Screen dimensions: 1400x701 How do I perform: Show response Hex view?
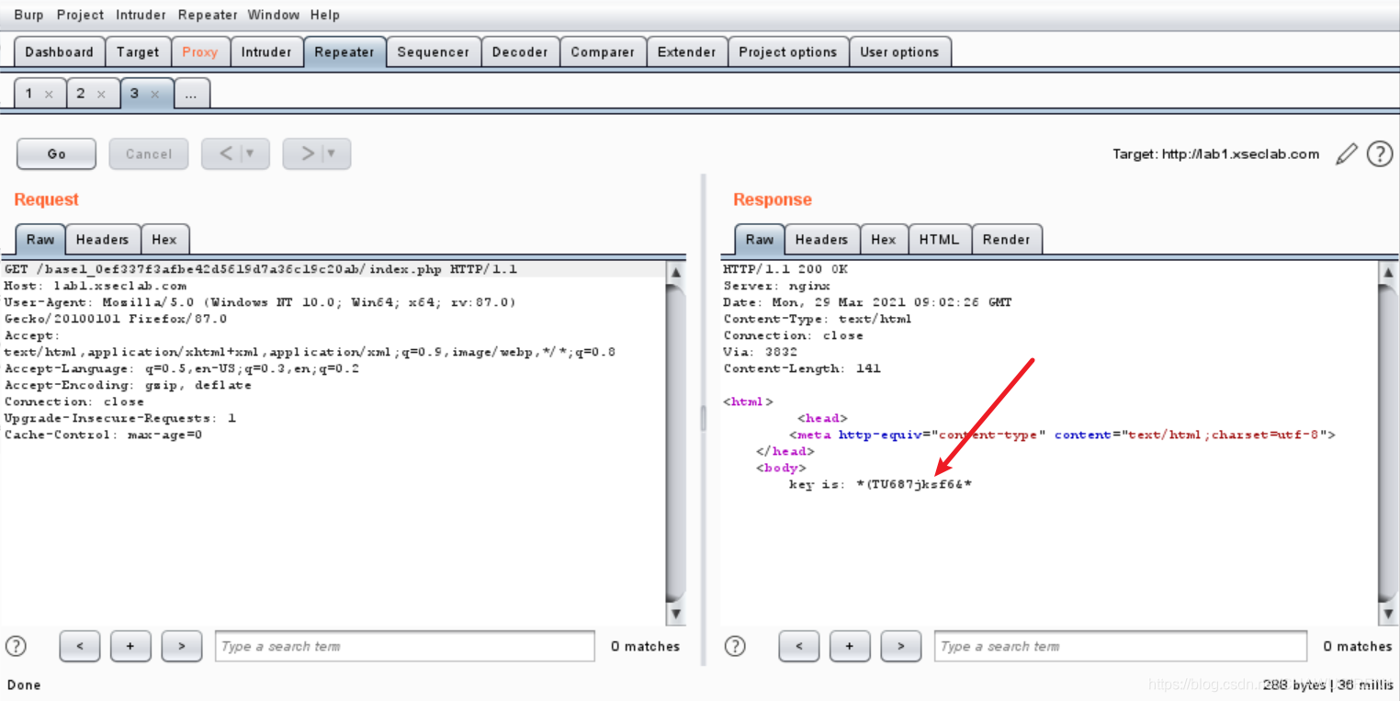click(x=884, y=239)
